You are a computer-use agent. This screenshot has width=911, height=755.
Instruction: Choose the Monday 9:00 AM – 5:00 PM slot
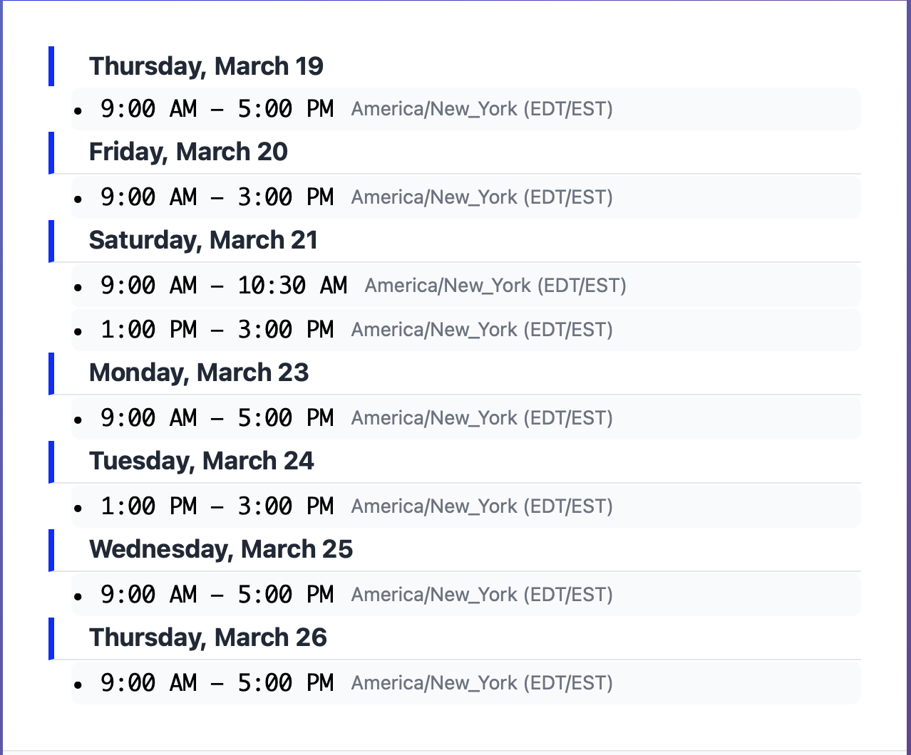tap(217, 418)
